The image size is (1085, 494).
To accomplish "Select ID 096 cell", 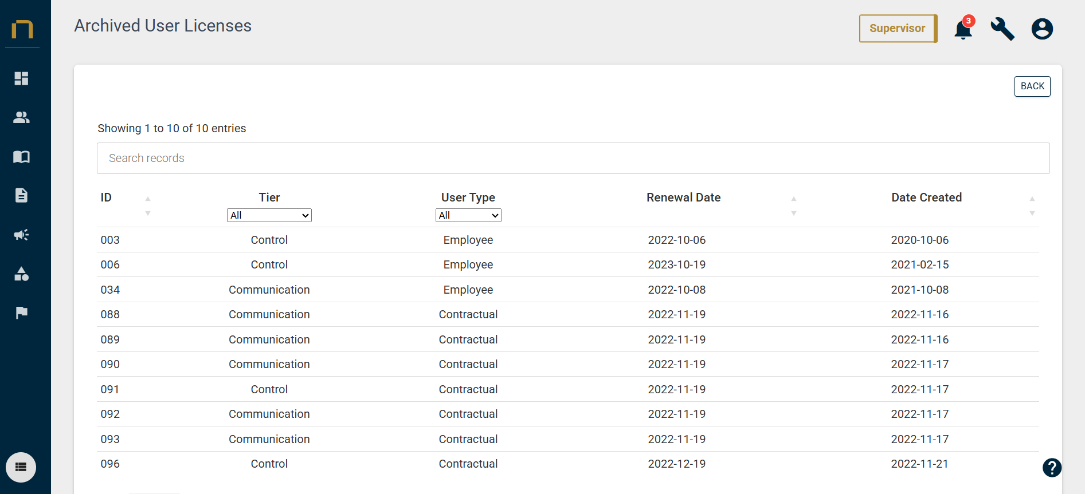I will 110,464.
